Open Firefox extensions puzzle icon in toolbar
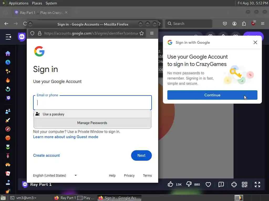The height and width of the screenshot is (201, 269). [244, 24]
